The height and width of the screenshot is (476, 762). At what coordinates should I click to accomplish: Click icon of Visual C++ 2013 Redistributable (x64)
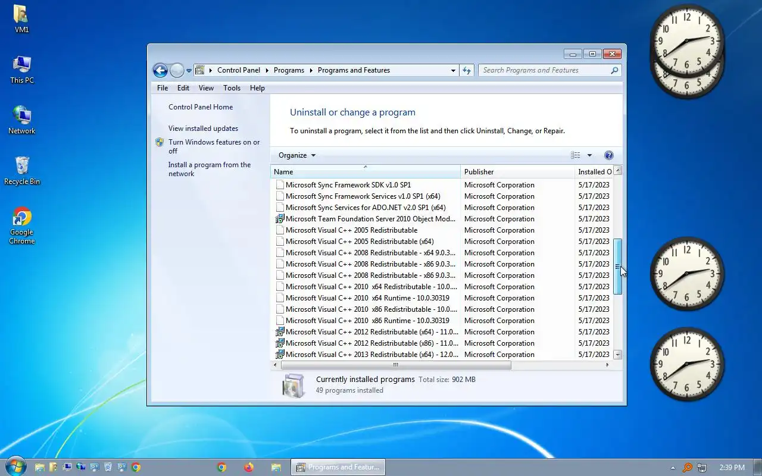click(x=280, y=355)
